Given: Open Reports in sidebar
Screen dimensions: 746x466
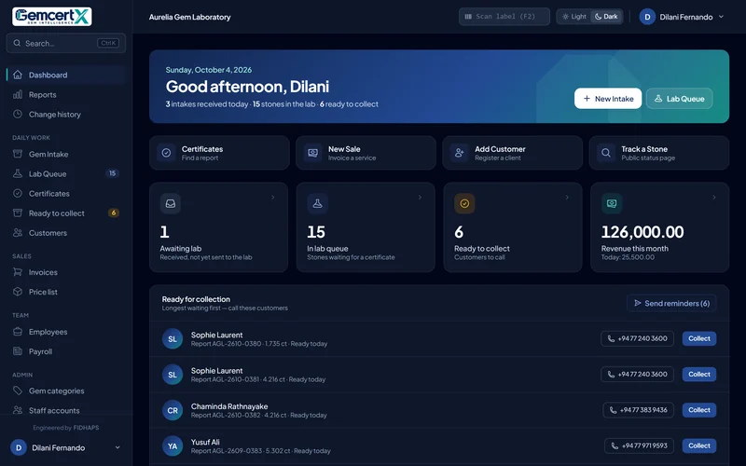Looking at the screenshot, I should tap(65, 95).
